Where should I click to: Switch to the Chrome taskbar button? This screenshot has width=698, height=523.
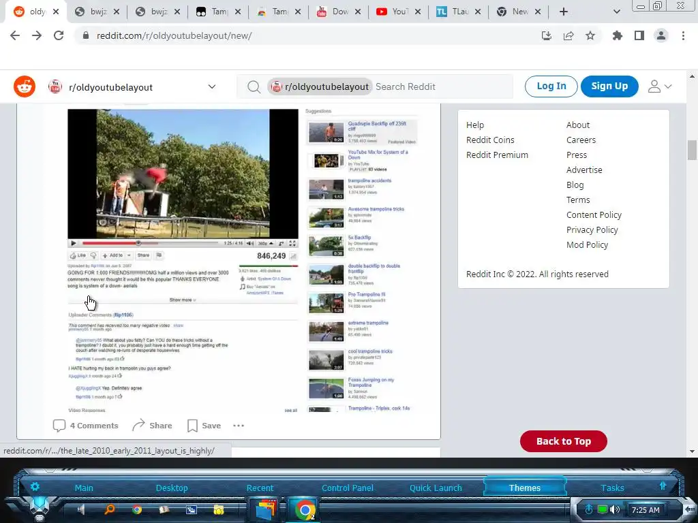(x=305, y=509)
